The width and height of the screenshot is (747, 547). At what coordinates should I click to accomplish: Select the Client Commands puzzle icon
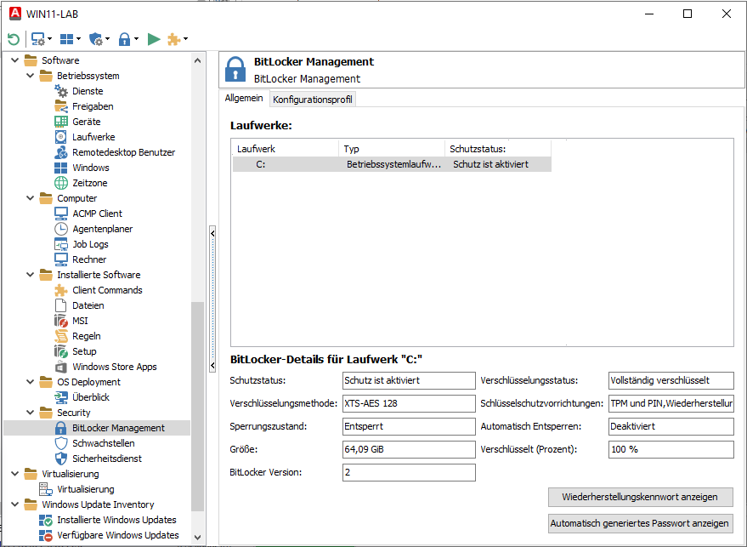tap(61, 290)
